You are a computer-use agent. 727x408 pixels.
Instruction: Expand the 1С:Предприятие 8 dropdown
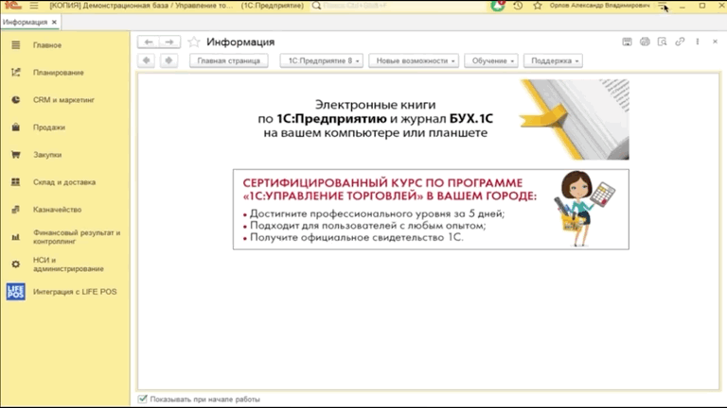[321, 60]
